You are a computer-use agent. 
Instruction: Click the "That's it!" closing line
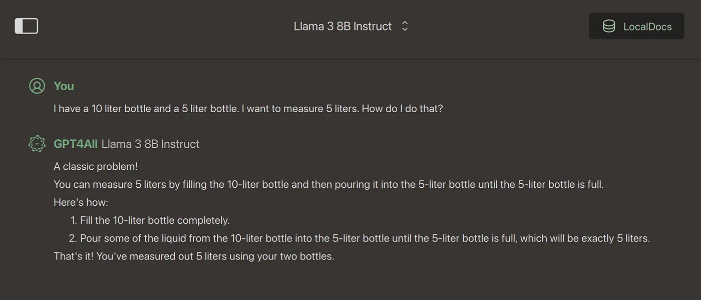click(x=193, y=256)
